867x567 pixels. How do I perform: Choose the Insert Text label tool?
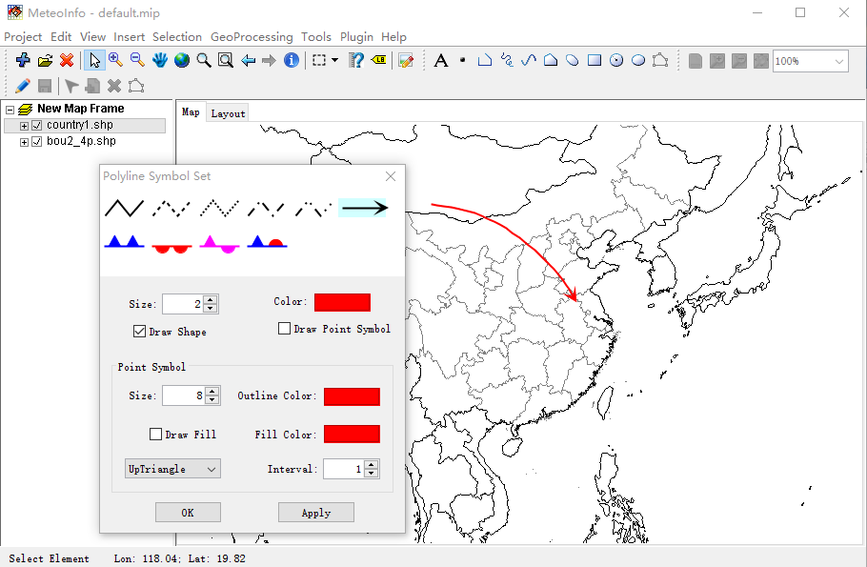pyautogui.click(x=441, y=60)
